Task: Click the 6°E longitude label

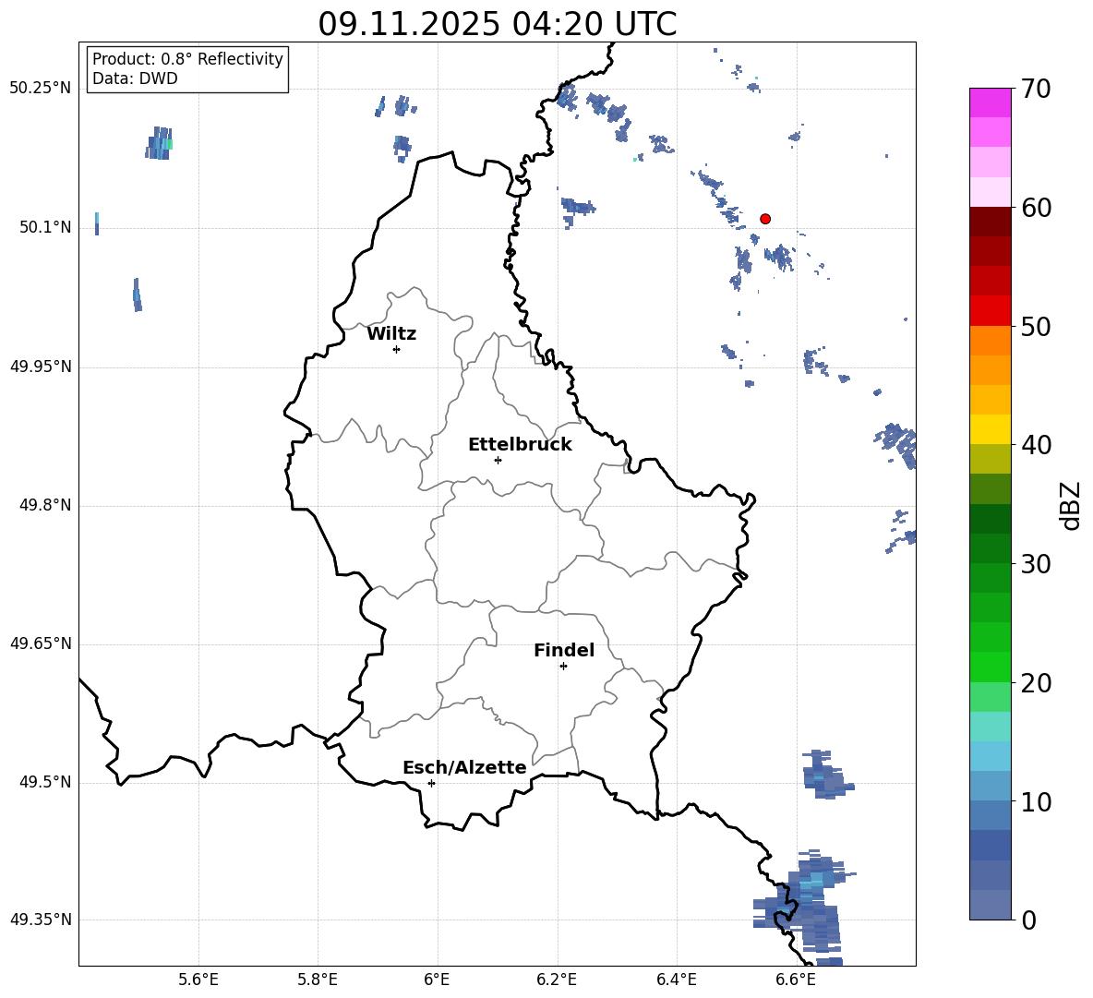Action: click(x=437, y=980)
